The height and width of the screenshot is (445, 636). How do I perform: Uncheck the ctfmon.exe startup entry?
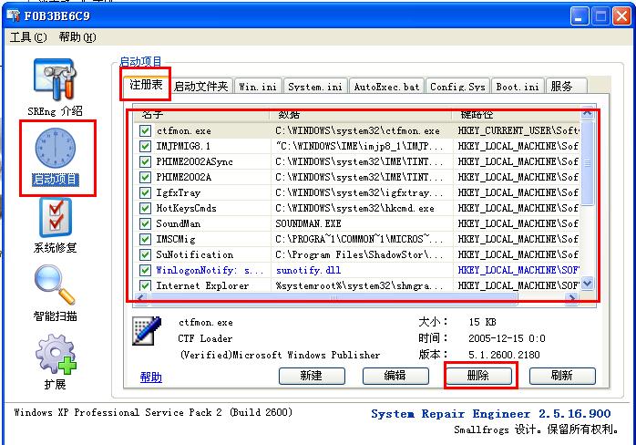point(145,130)
